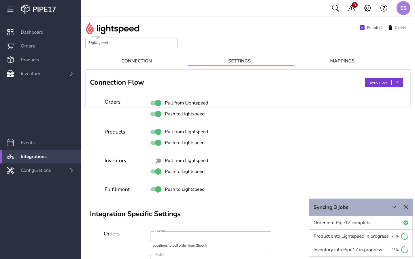The image size is (415, 259).
Task: Click the Inventory icon in sidebar
Action: click(10, 74)
